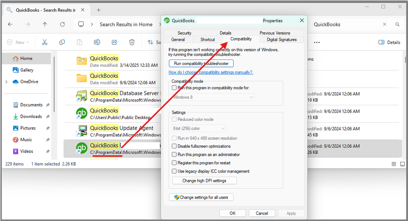Switch to the Security tab
Screen dimensions: 408x221
tap(185, 33)
